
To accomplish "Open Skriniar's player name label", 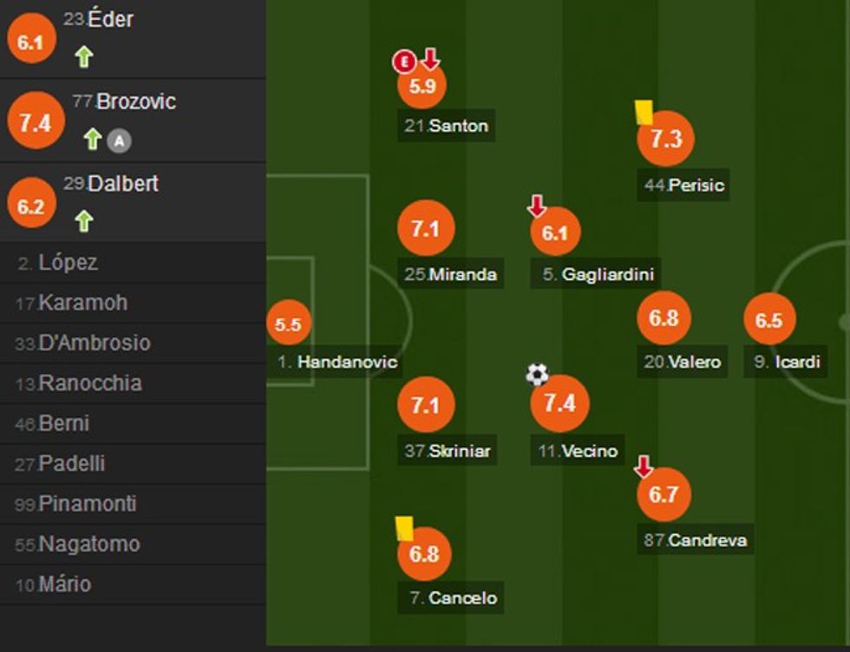I will (x=448, y=451).
